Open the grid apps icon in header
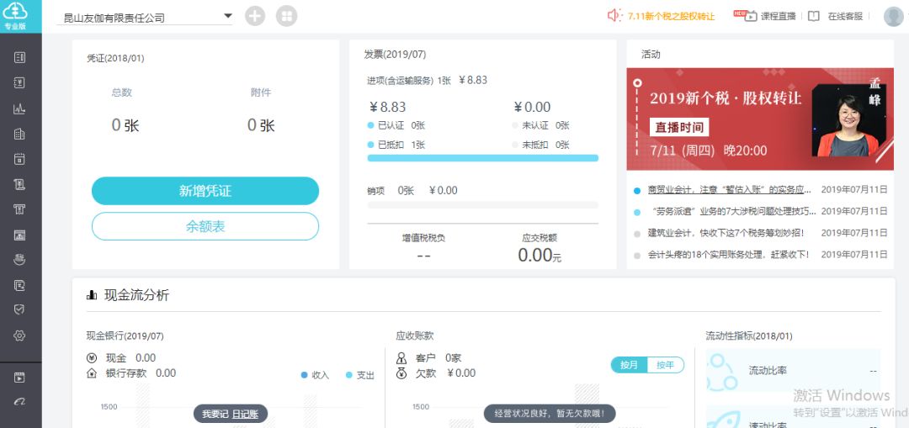Screen dimensions: 909x428 click(x=286, y=16)
